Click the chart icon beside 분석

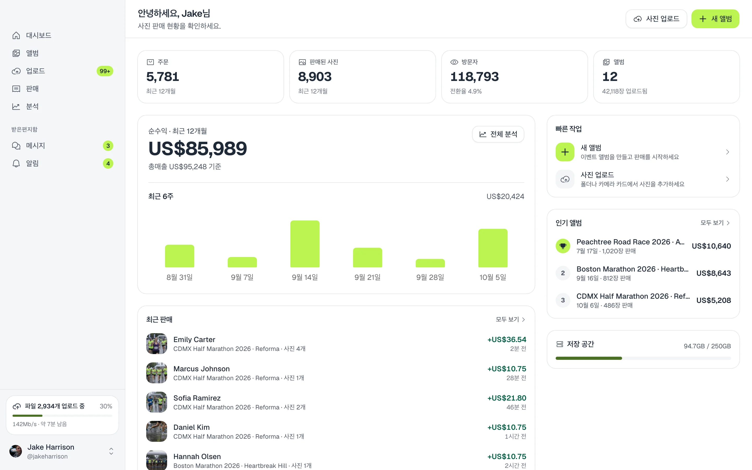click(16, 107)
